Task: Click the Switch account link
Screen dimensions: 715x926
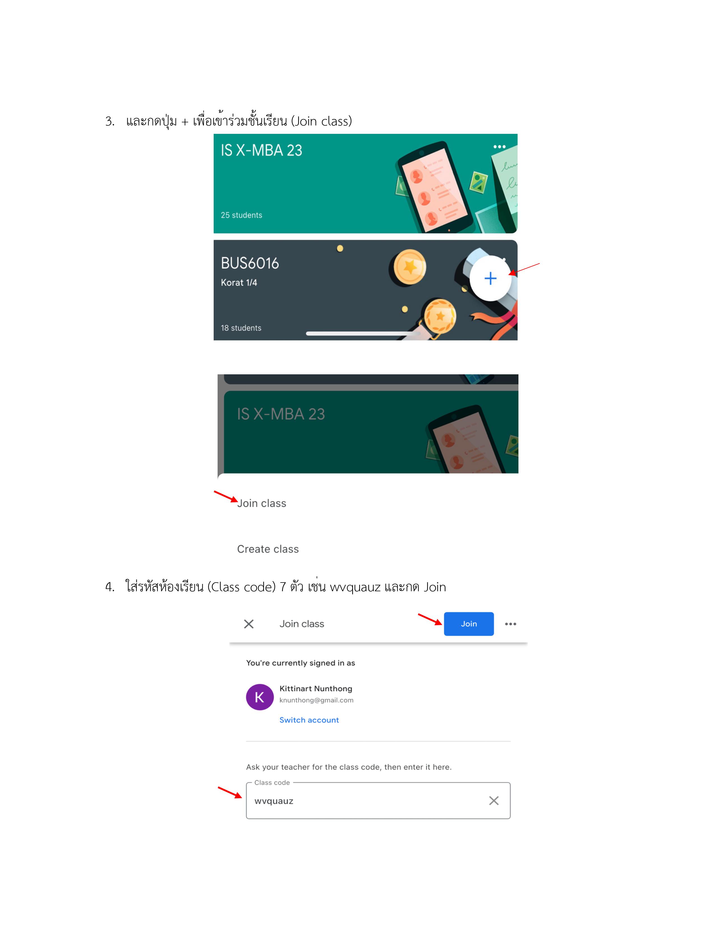Action: pyautogui.click(x=309, y=720)
